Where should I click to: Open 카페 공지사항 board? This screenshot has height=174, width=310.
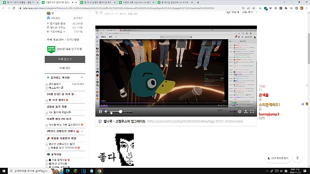click(x=59, y=160)
